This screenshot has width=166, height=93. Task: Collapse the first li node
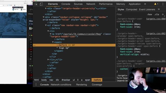pyautogui.click(x=48, y=31)
